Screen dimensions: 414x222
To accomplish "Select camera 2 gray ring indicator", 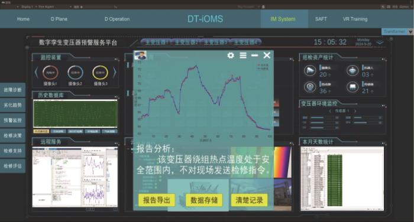I will pyautogui.click(x=75, y=73).
